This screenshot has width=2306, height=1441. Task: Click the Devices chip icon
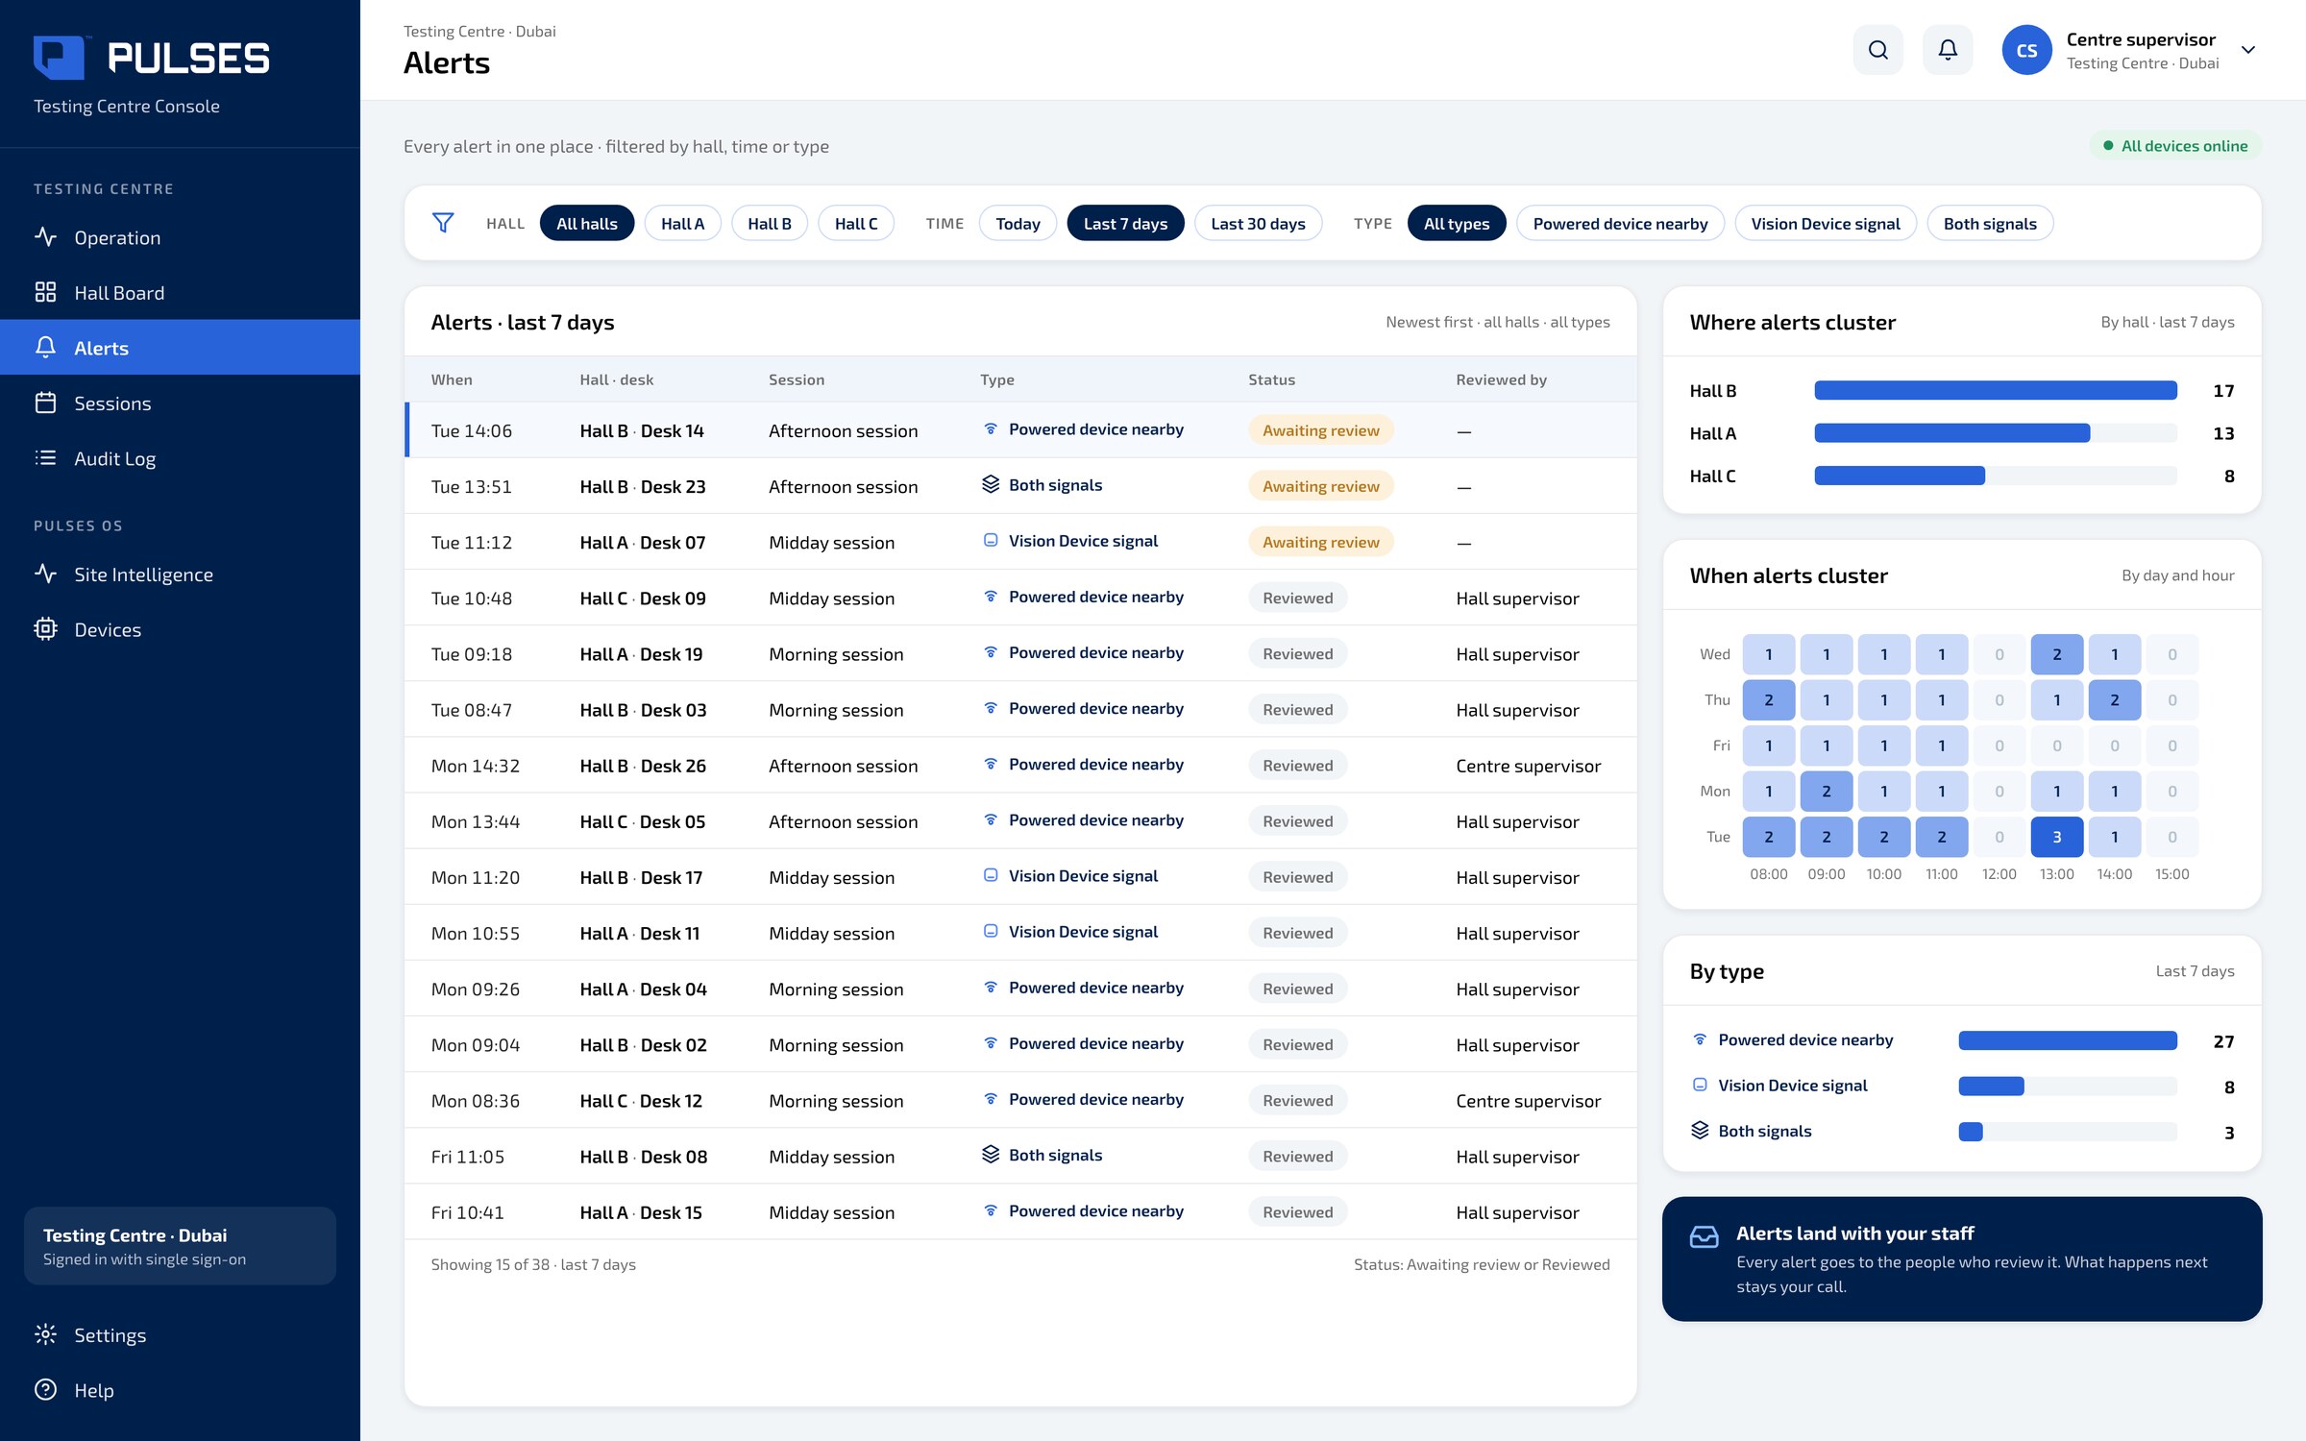[45, 629]
